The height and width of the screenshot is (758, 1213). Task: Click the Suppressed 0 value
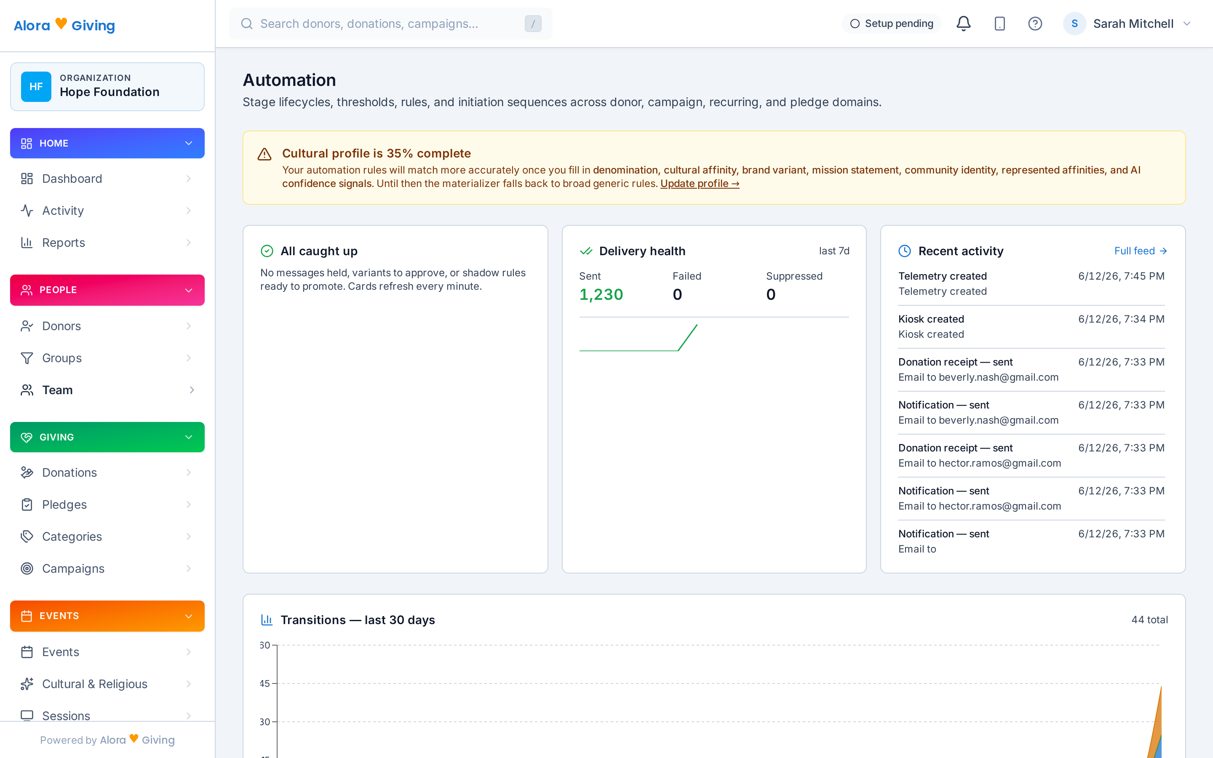tap(771, 294)
